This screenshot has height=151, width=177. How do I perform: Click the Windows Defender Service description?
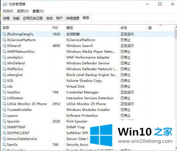[88, 63]
